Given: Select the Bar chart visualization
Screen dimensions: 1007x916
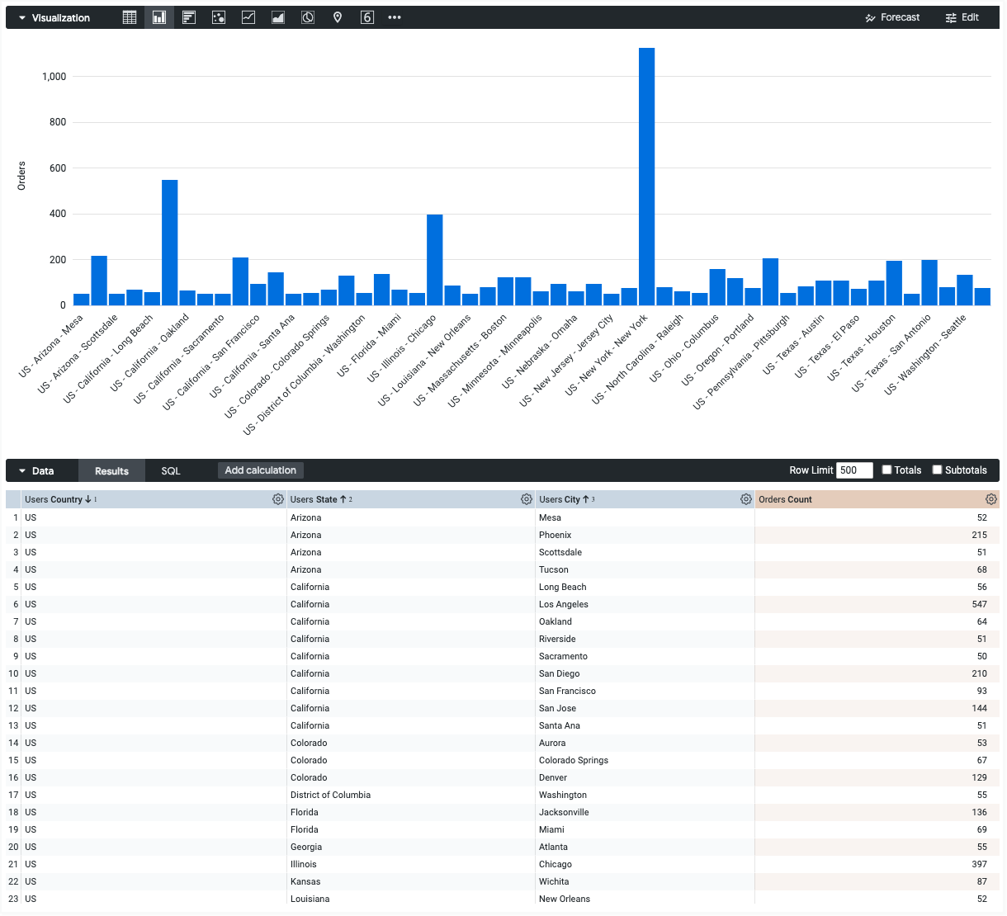Looking at the screenshot, I should (x=159, y=17).
